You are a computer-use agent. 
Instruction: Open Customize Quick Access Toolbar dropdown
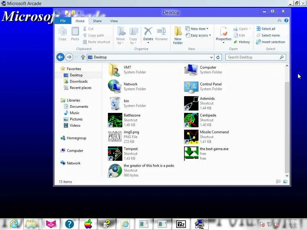[79, 13]
